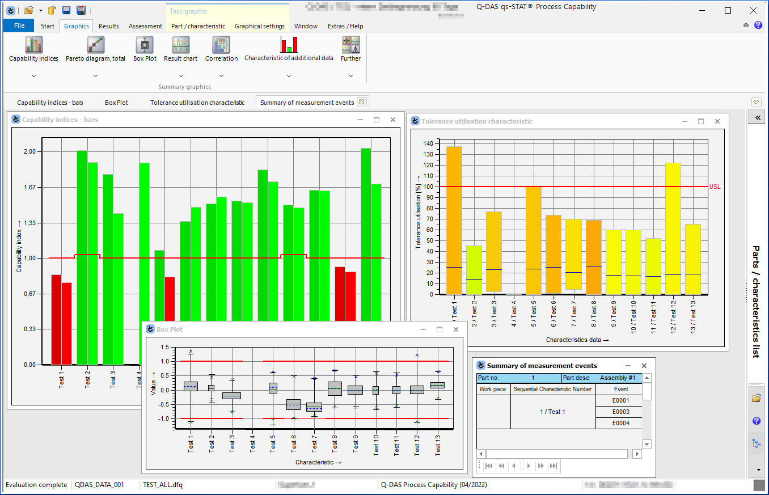Click the database cylinder icon in quick access bar
Image resolution: width=769 pixels, height=495 pixels.
(x=52, y=10)
